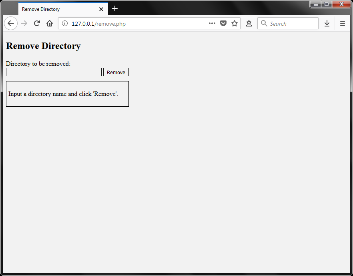This screenshot has height=276, width=353.
Task: Save the page to Pocket
Action: 223,23
